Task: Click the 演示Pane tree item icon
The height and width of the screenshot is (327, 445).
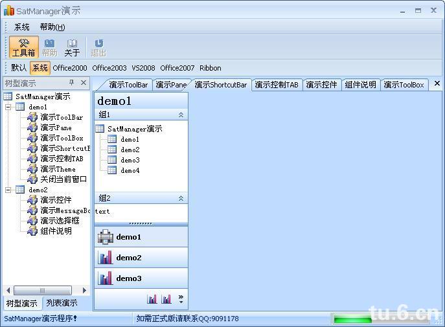Action: click(32, 128)
